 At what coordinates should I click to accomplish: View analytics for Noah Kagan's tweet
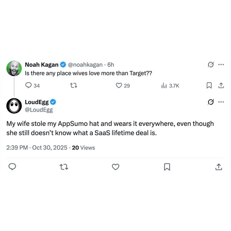point(164,85)
